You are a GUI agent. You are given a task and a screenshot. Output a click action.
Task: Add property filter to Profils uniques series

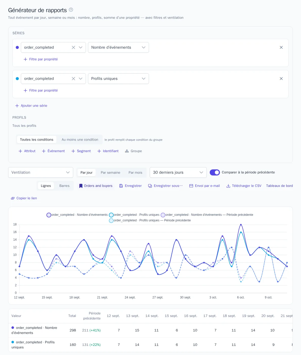tap(41, 91)
